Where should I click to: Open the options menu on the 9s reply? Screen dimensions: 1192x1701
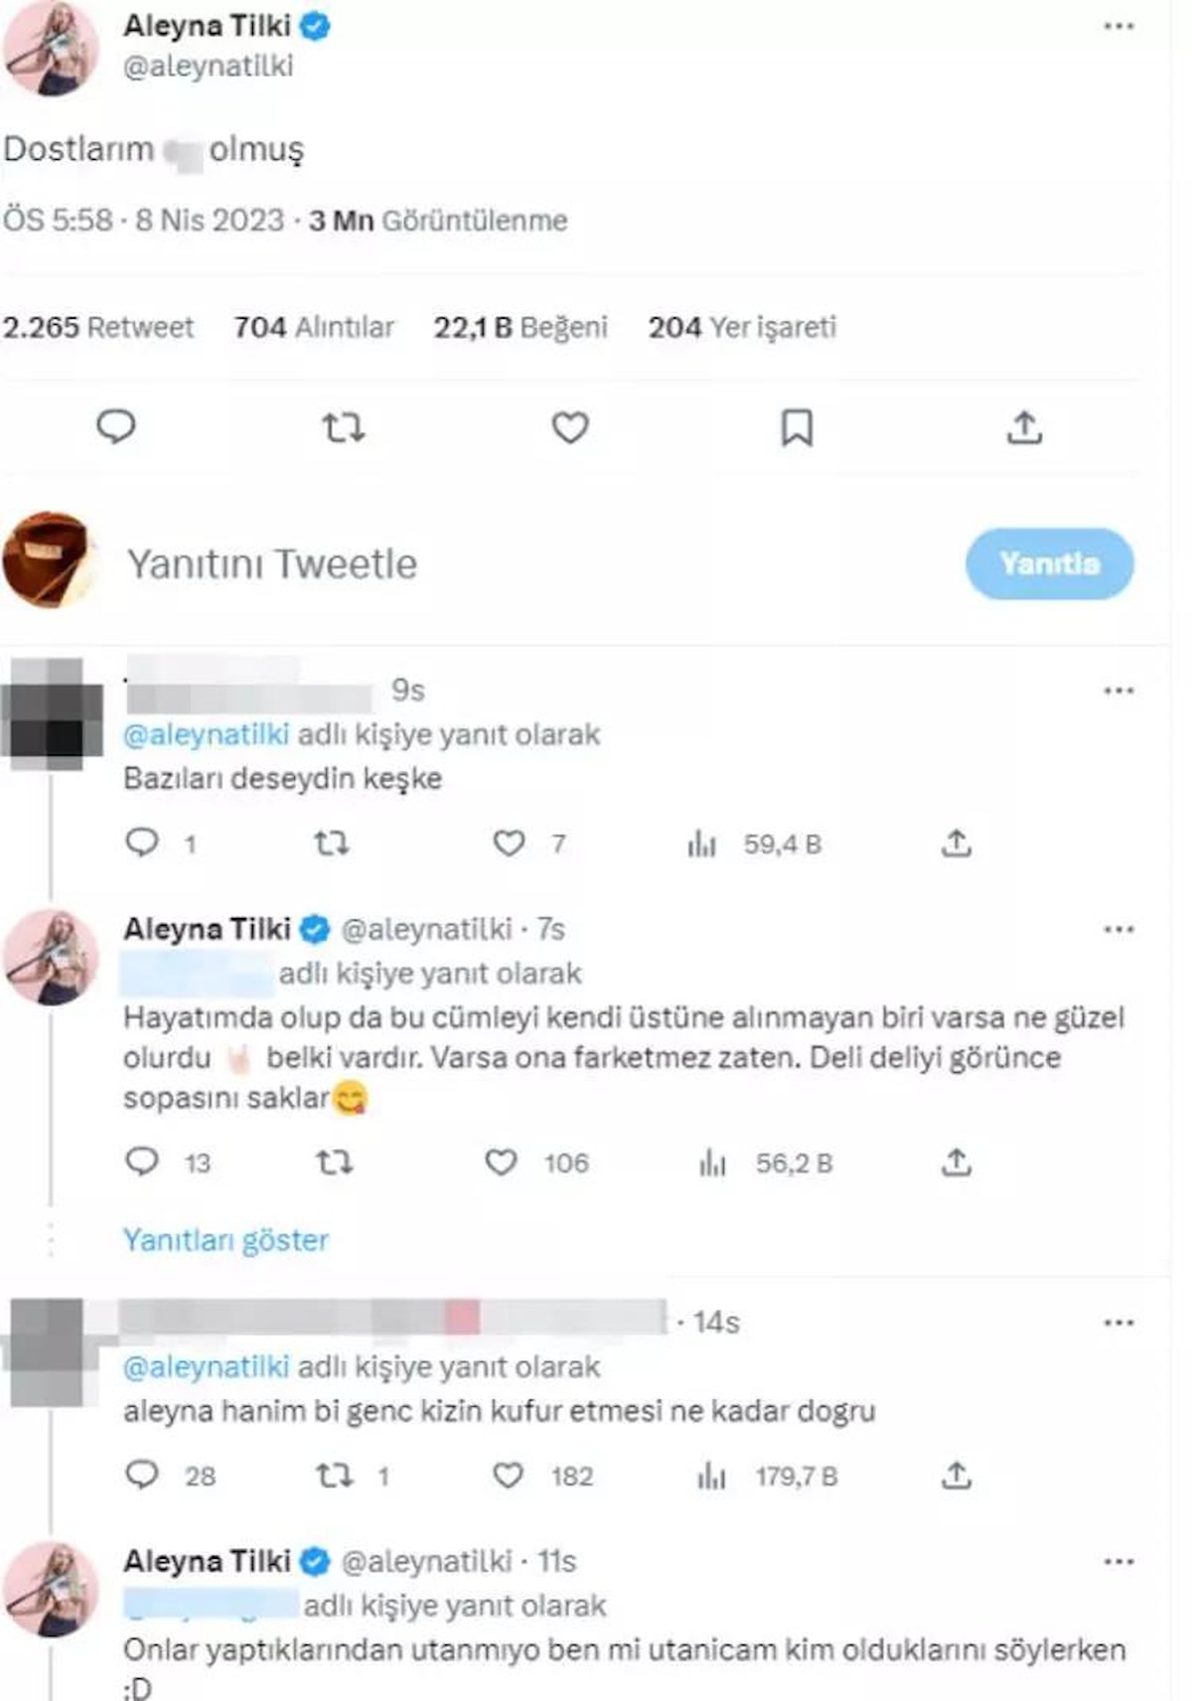click(x=1119, y=691)
